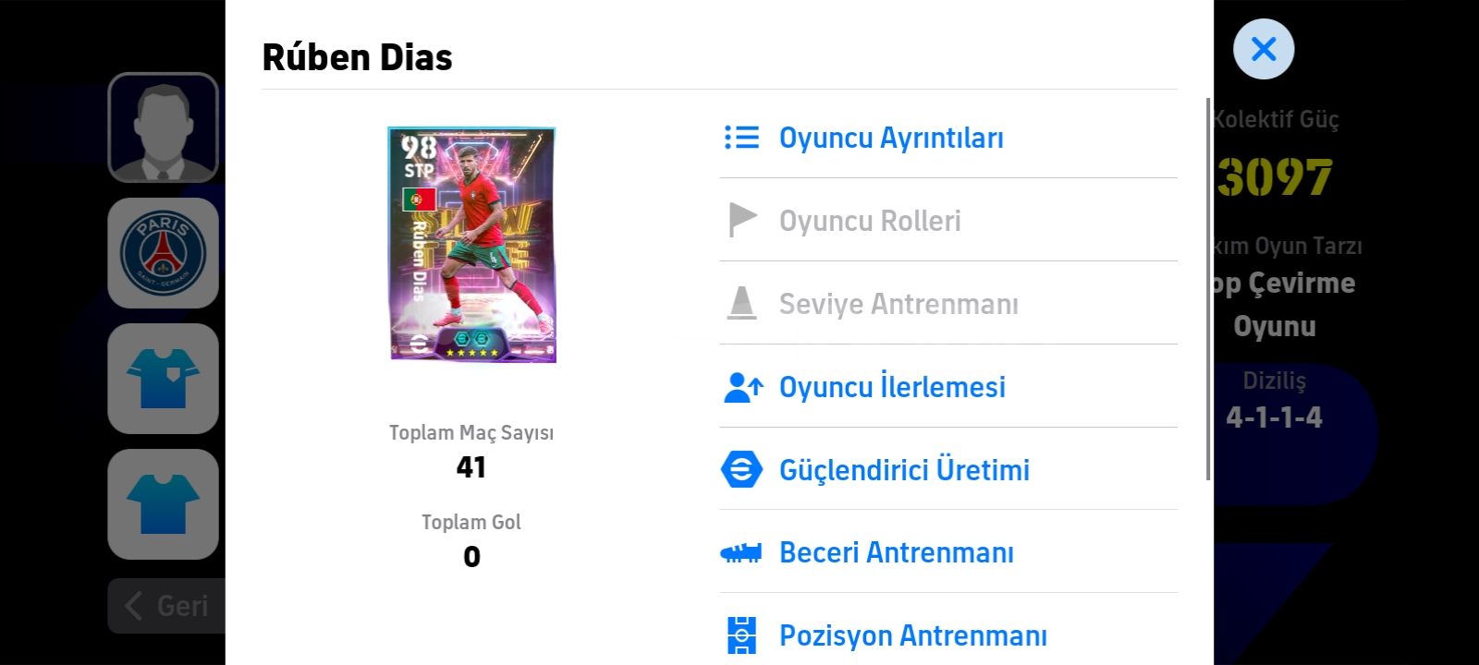Open the Paris Saint-Germain club badge

coord(164,253)
